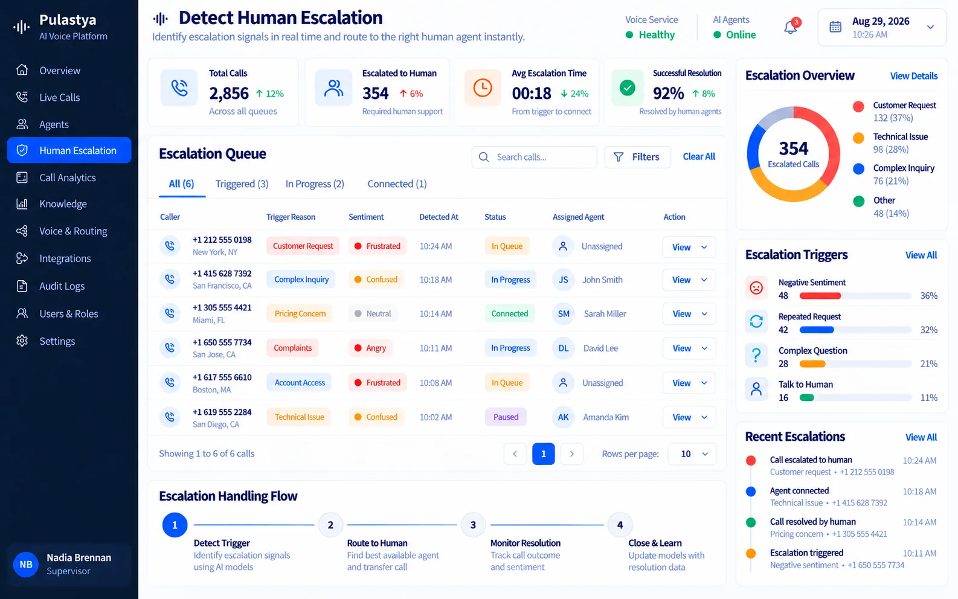Switch to the Connected (1) tab
This screenshot has height=599, width=958.
point(397,184)
